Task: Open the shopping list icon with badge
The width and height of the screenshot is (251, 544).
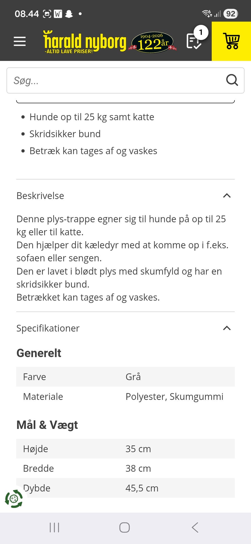Action: [194, 41]
